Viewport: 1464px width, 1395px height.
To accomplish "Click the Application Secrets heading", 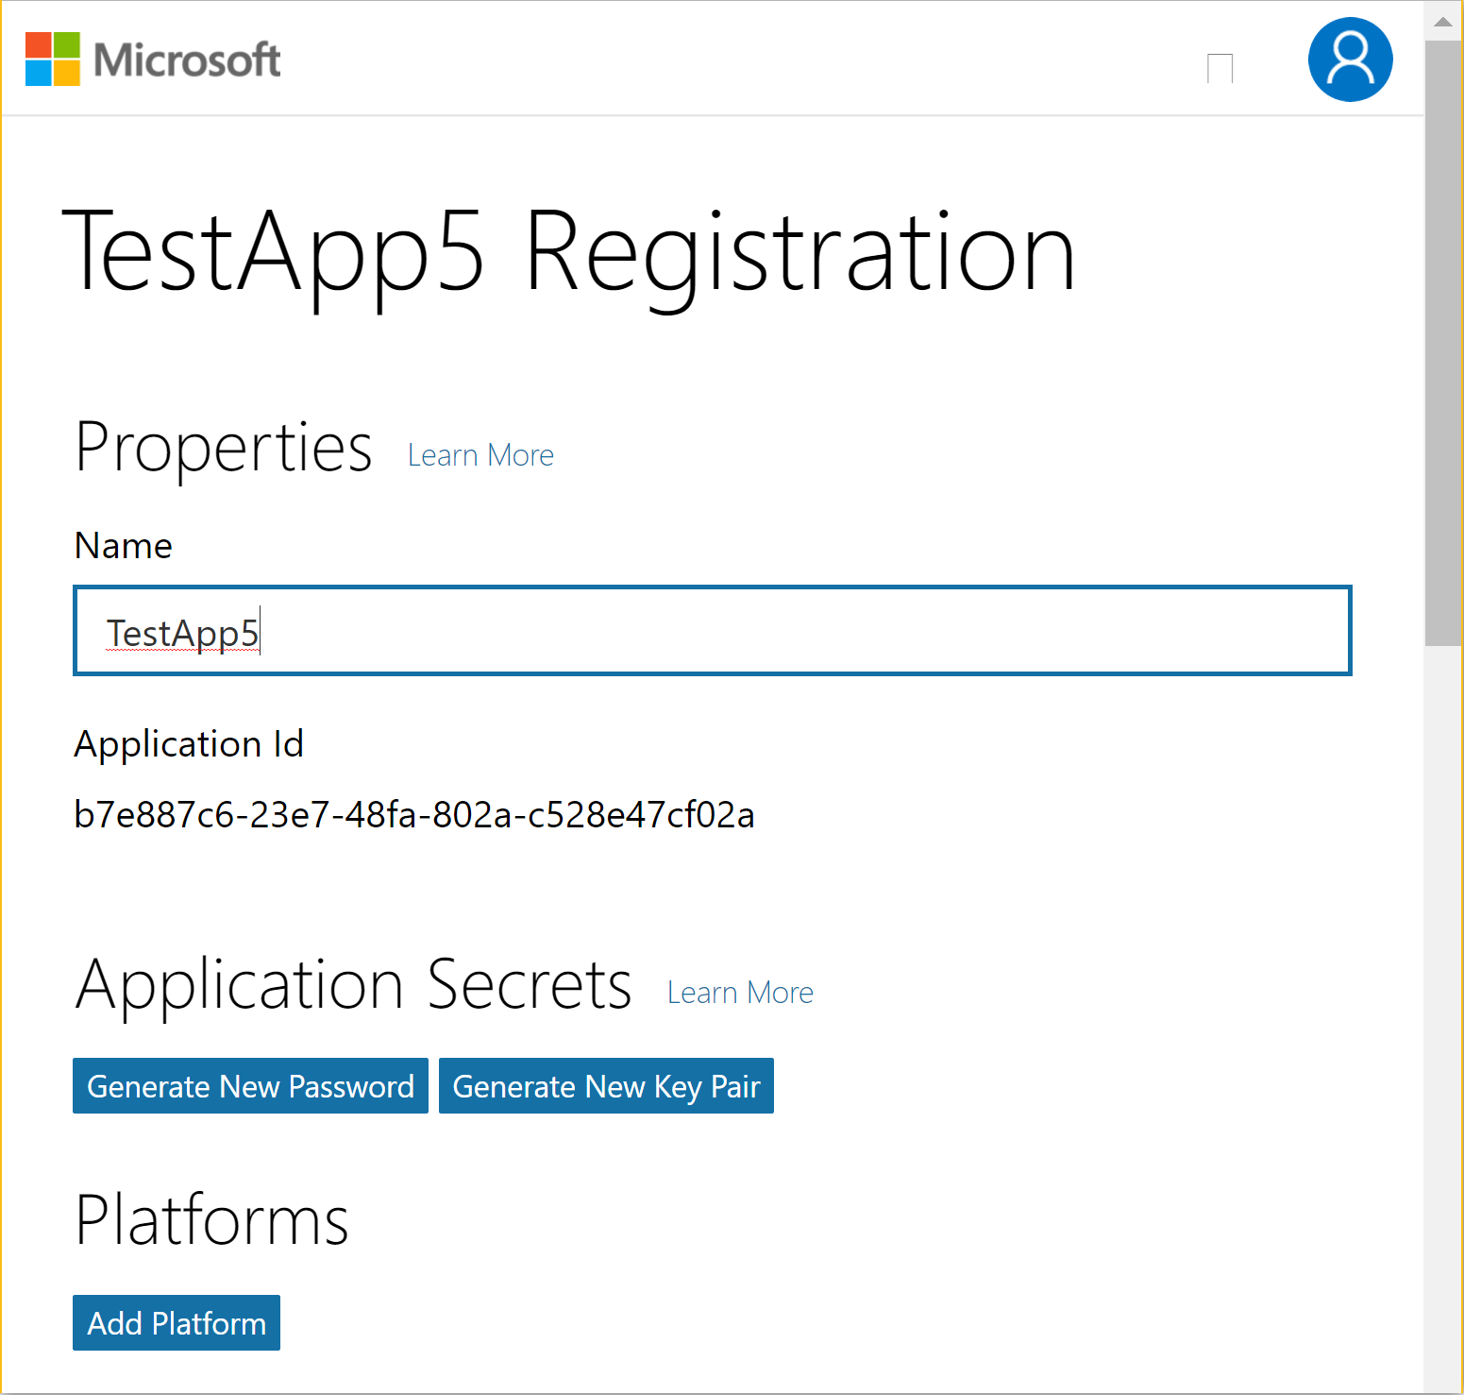I will point(353,985).
